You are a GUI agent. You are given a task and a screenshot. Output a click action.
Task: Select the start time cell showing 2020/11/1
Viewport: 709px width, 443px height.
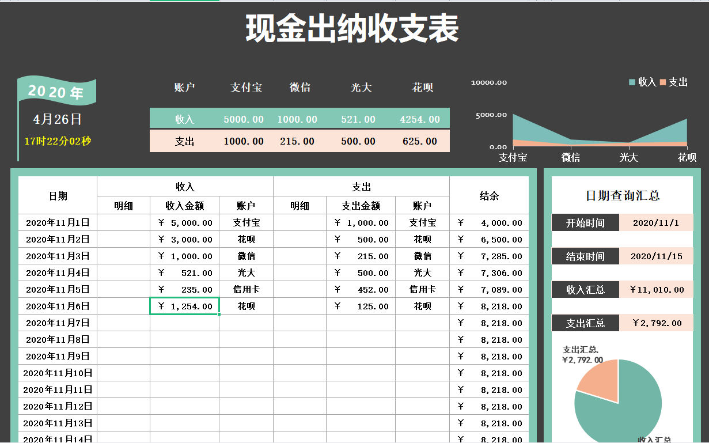point(657,222)
